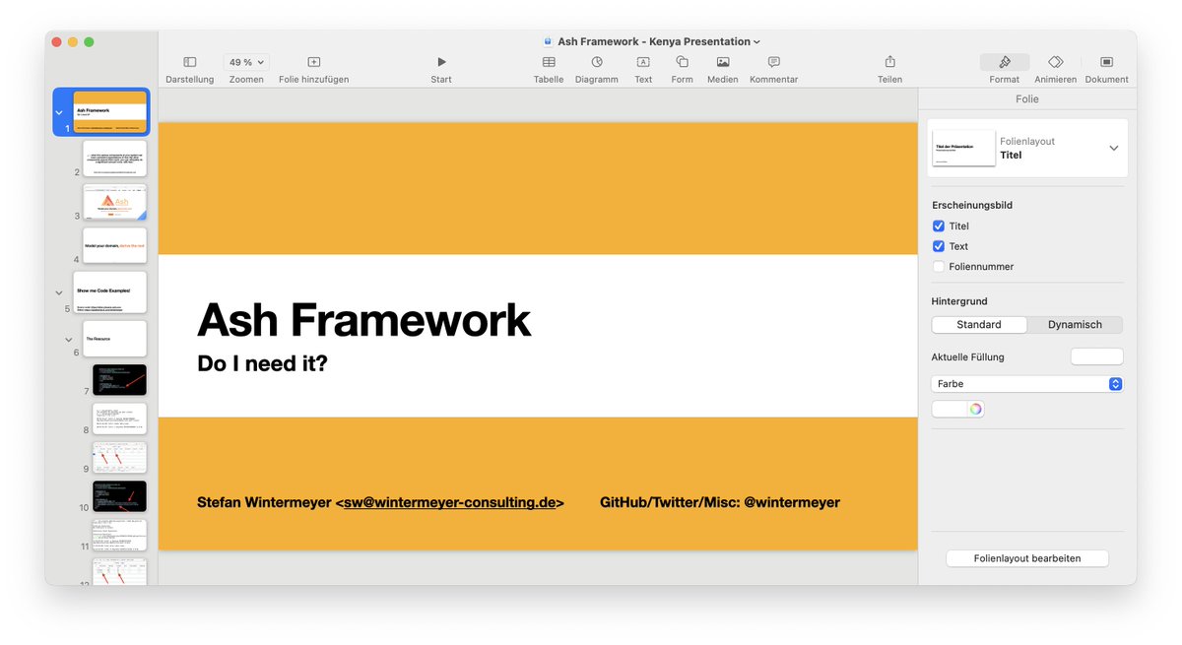Add a slide with Folie hinzufügen
This screenshot has width=1182, height=645.
click(x=314, y=62)
